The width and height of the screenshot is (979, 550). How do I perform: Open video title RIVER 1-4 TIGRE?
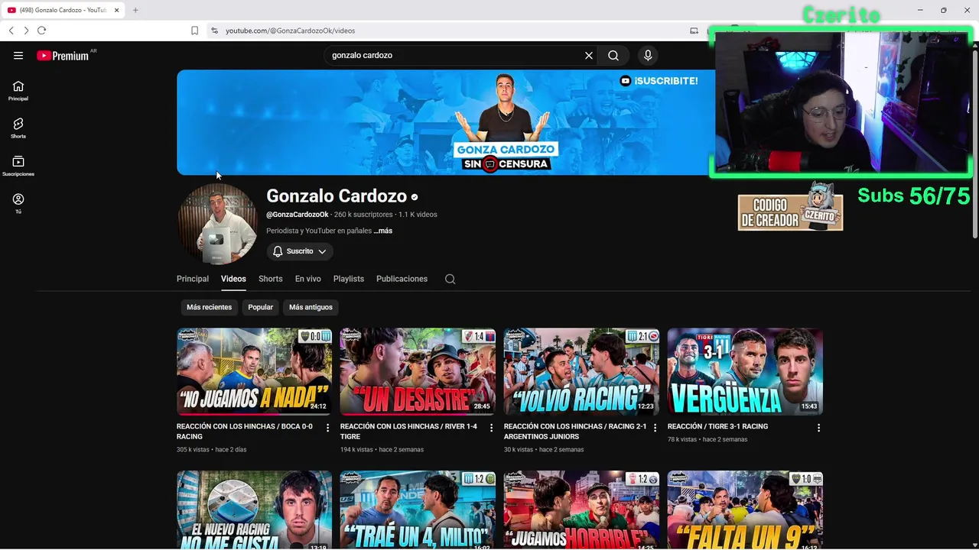click(408, 432)
